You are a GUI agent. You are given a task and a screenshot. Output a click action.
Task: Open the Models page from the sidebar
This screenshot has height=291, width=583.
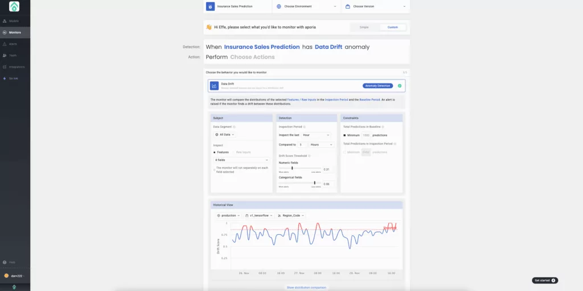coord(15,21)
